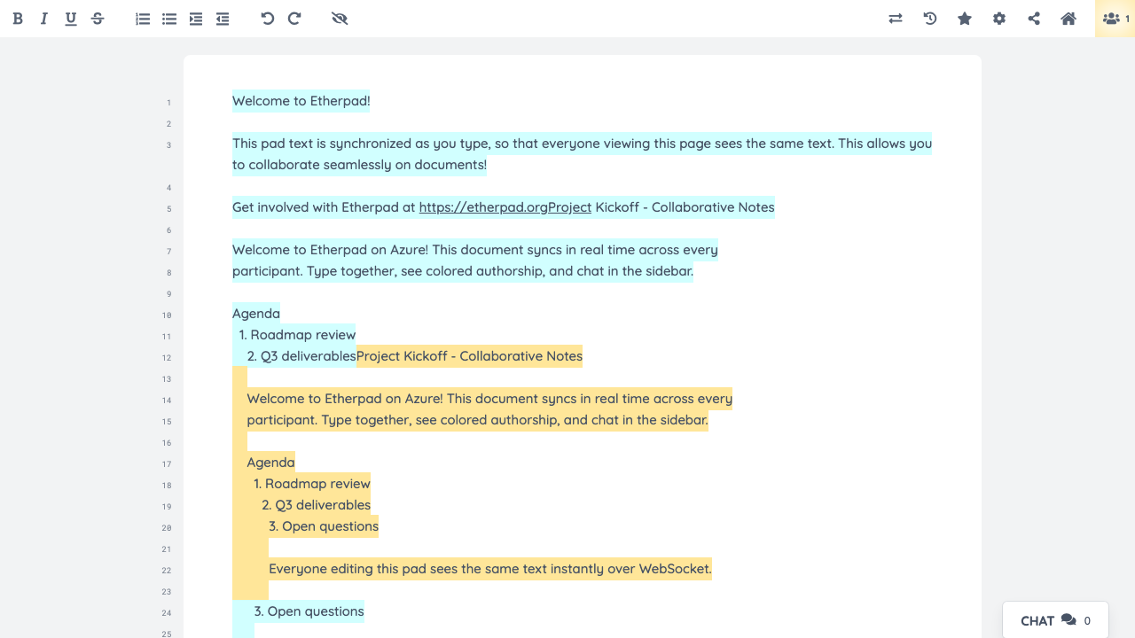Image resolution: width=1135 pixels, height=638 pixels.
Task: Open pad settings gear
Action: (x=999, y=19)
